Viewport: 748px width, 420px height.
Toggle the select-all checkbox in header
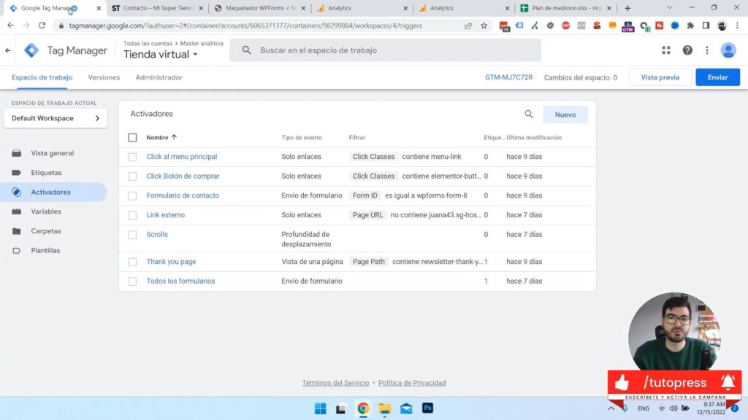(132, 138)
